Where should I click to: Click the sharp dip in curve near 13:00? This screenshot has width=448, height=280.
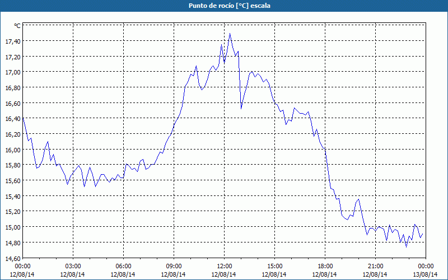tap(241, 109)
